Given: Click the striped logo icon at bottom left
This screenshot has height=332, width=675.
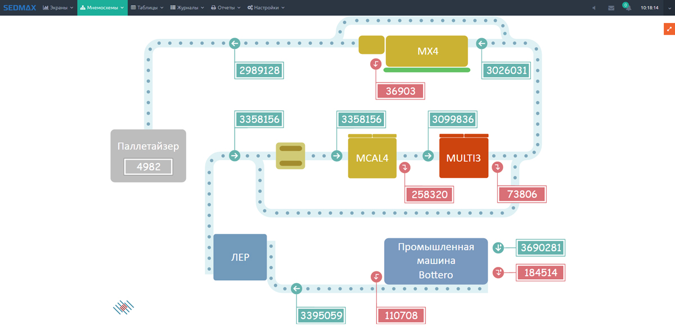Looking at the screenshot, I should (124, 307).
